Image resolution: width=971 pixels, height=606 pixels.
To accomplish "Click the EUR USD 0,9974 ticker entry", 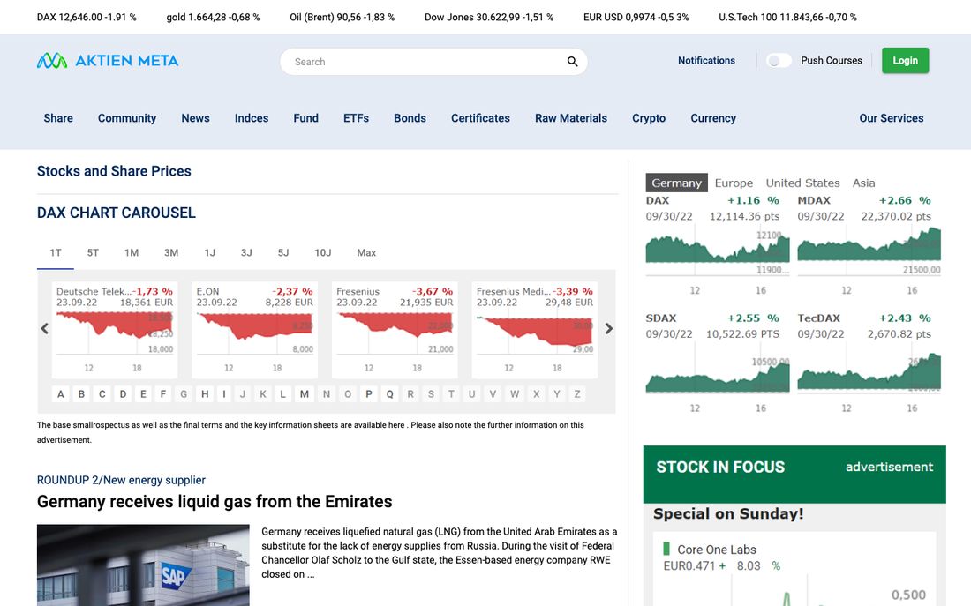I will [x=636, y=18].
